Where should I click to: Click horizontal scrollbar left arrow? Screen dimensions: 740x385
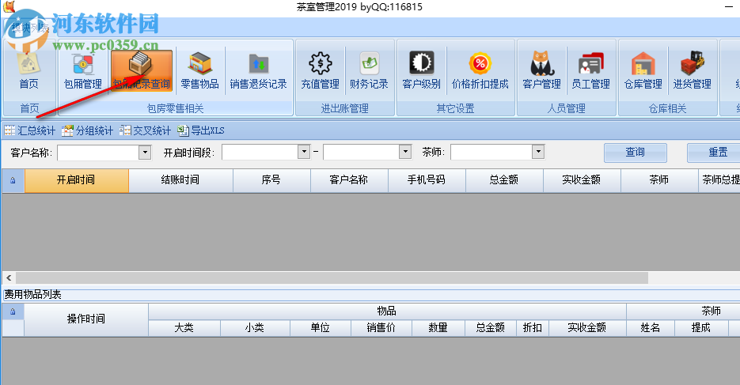coord(9,278)
